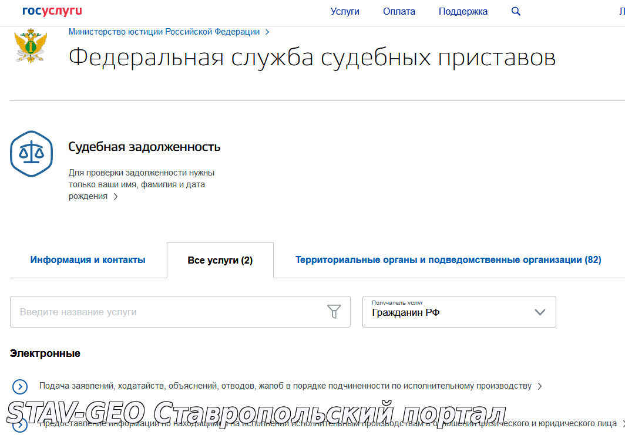Click the Электронные section heading

tap(45, 353)
